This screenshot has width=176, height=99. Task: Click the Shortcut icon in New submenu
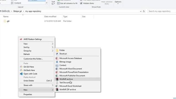click(57, 54)
